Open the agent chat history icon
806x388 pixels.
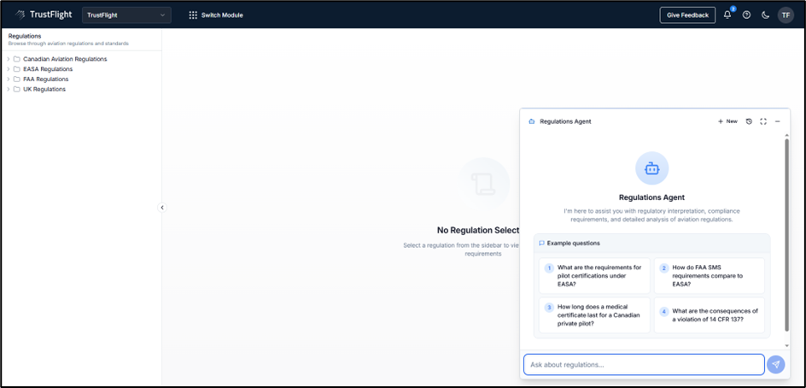click(x=749, y=121)
